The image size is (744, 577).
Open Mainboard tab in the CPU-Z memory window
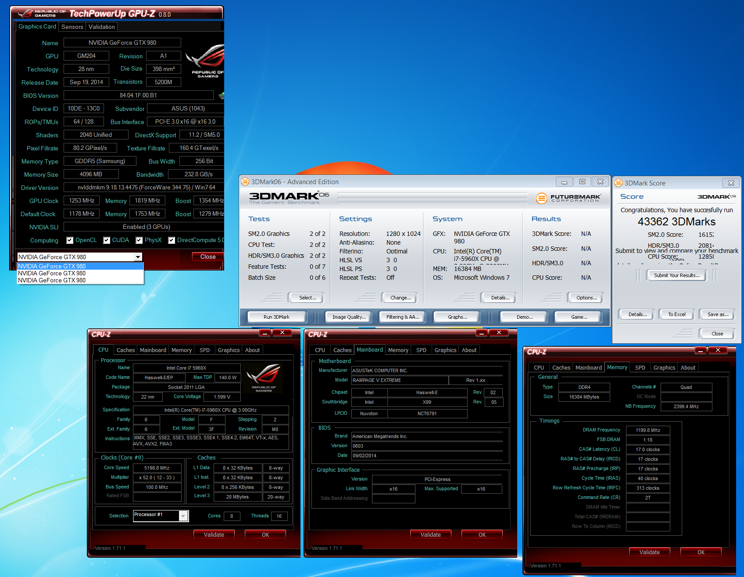(589, 367)
